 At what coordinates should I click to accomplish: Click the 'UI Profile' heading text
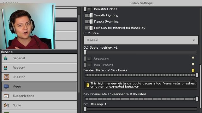[91, 33]
